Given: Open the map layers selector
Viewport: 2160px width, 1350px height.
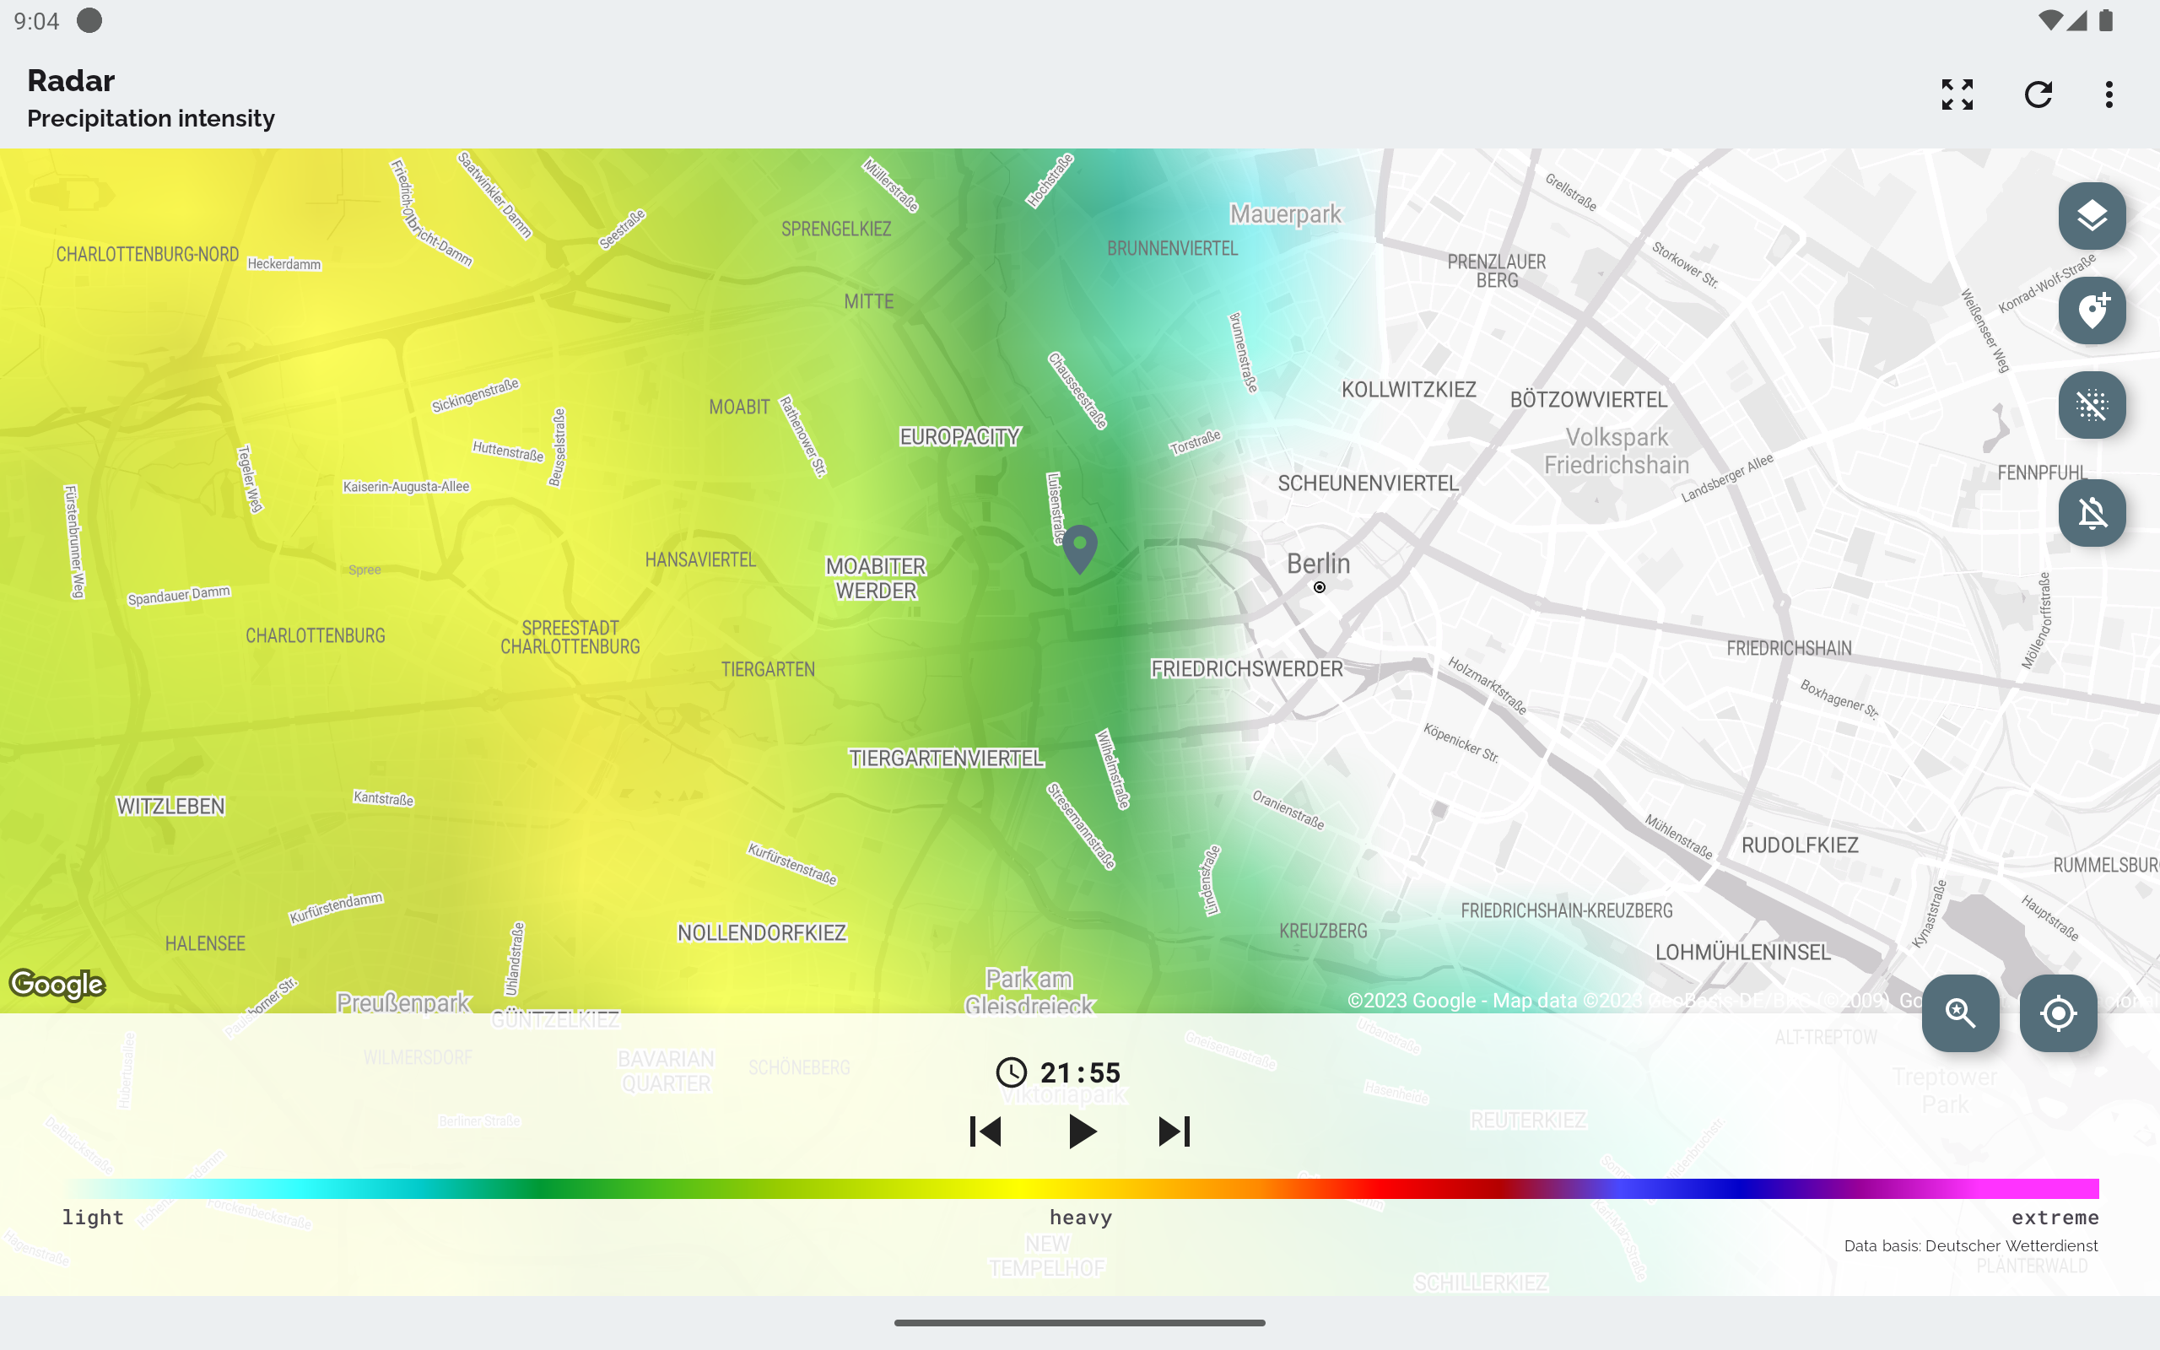Looking at the screenshot, I should pyautogui.click(x=2092, y=216).
